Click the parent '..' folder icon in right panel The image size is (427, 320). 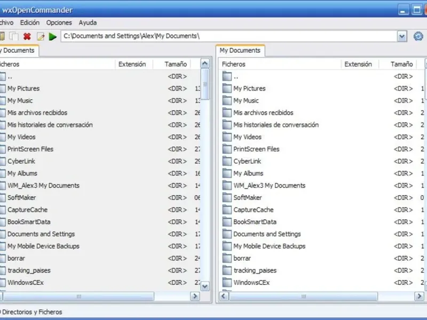(227, 76)
